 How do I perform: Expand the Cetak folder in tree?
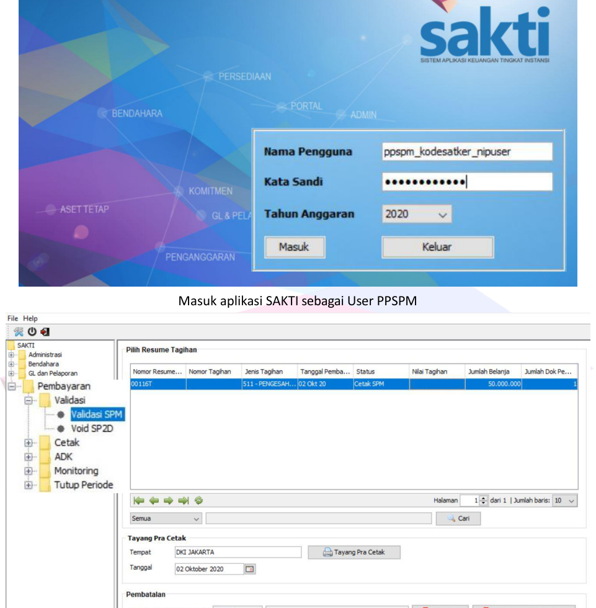point(28,444)
